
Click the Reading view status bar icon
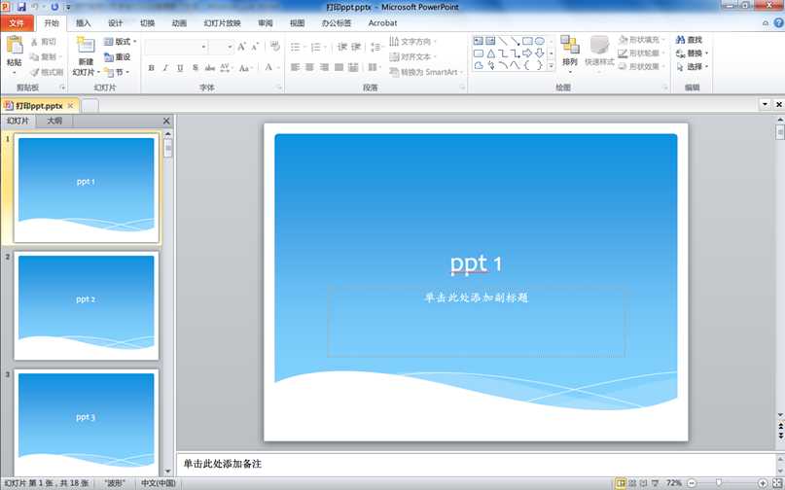point(643,483)
